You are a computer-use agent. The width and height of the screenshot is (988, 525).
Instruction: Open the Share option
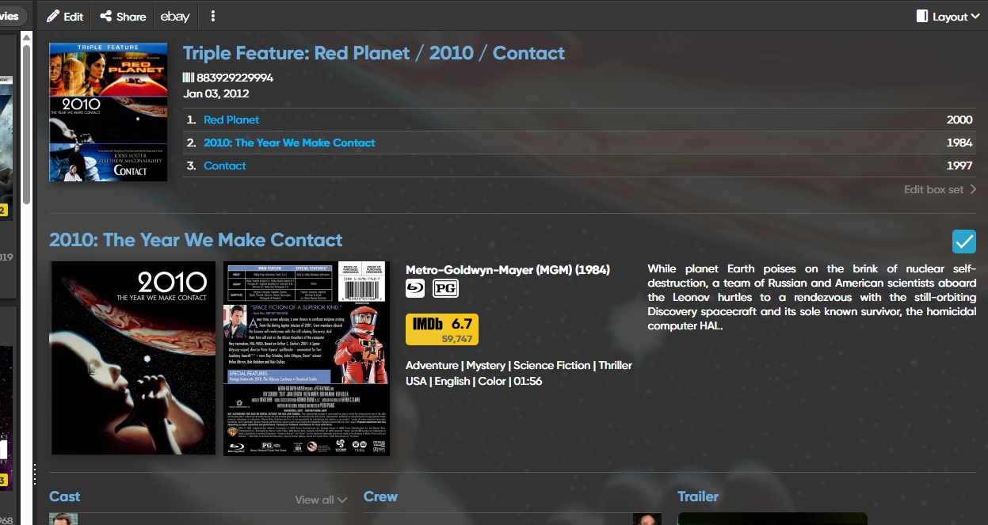tap(123, 17)
